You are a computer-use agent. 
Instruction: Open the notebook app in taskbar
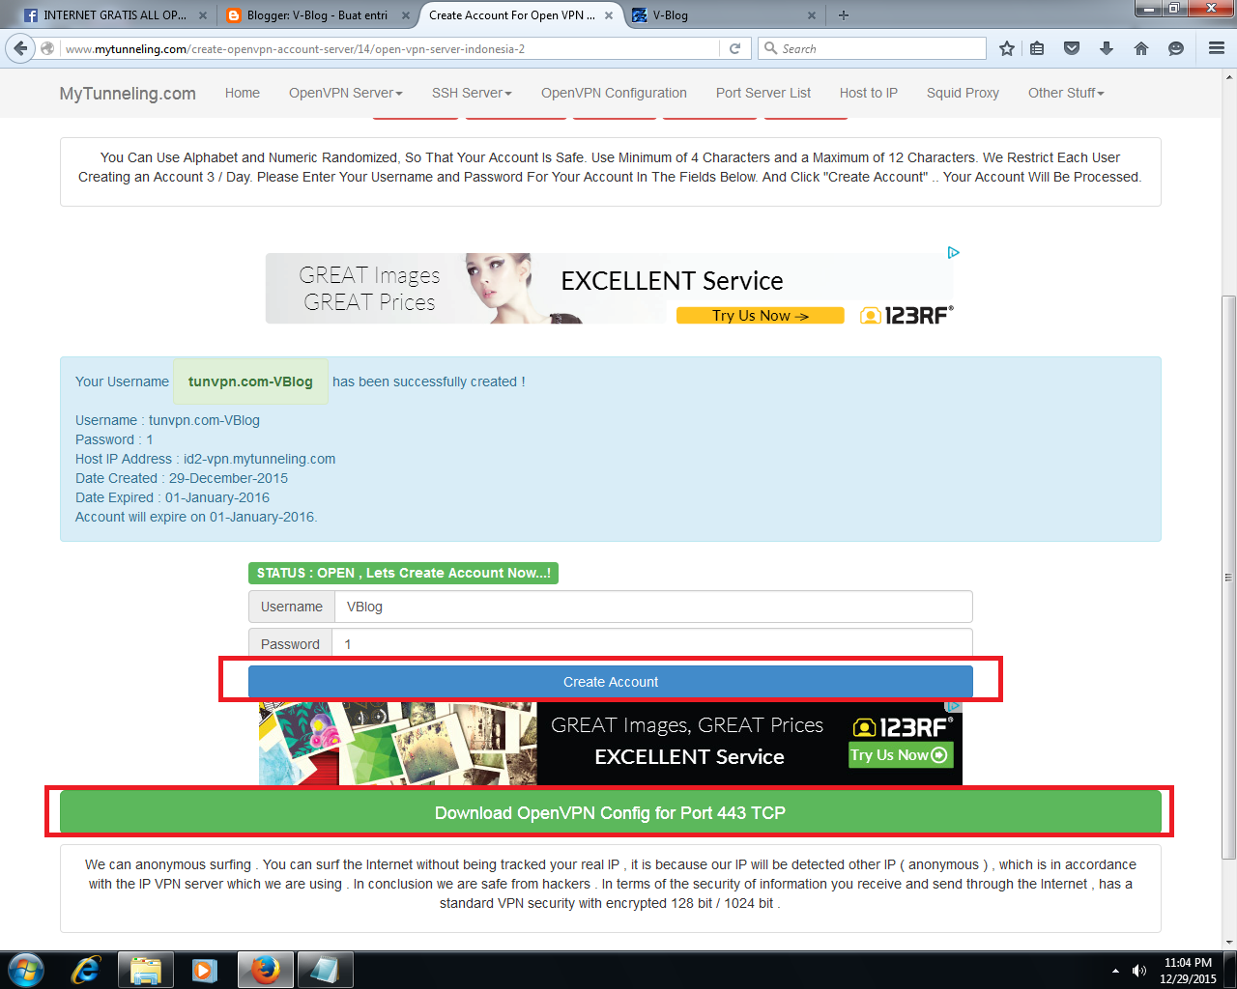pos(325,970)
